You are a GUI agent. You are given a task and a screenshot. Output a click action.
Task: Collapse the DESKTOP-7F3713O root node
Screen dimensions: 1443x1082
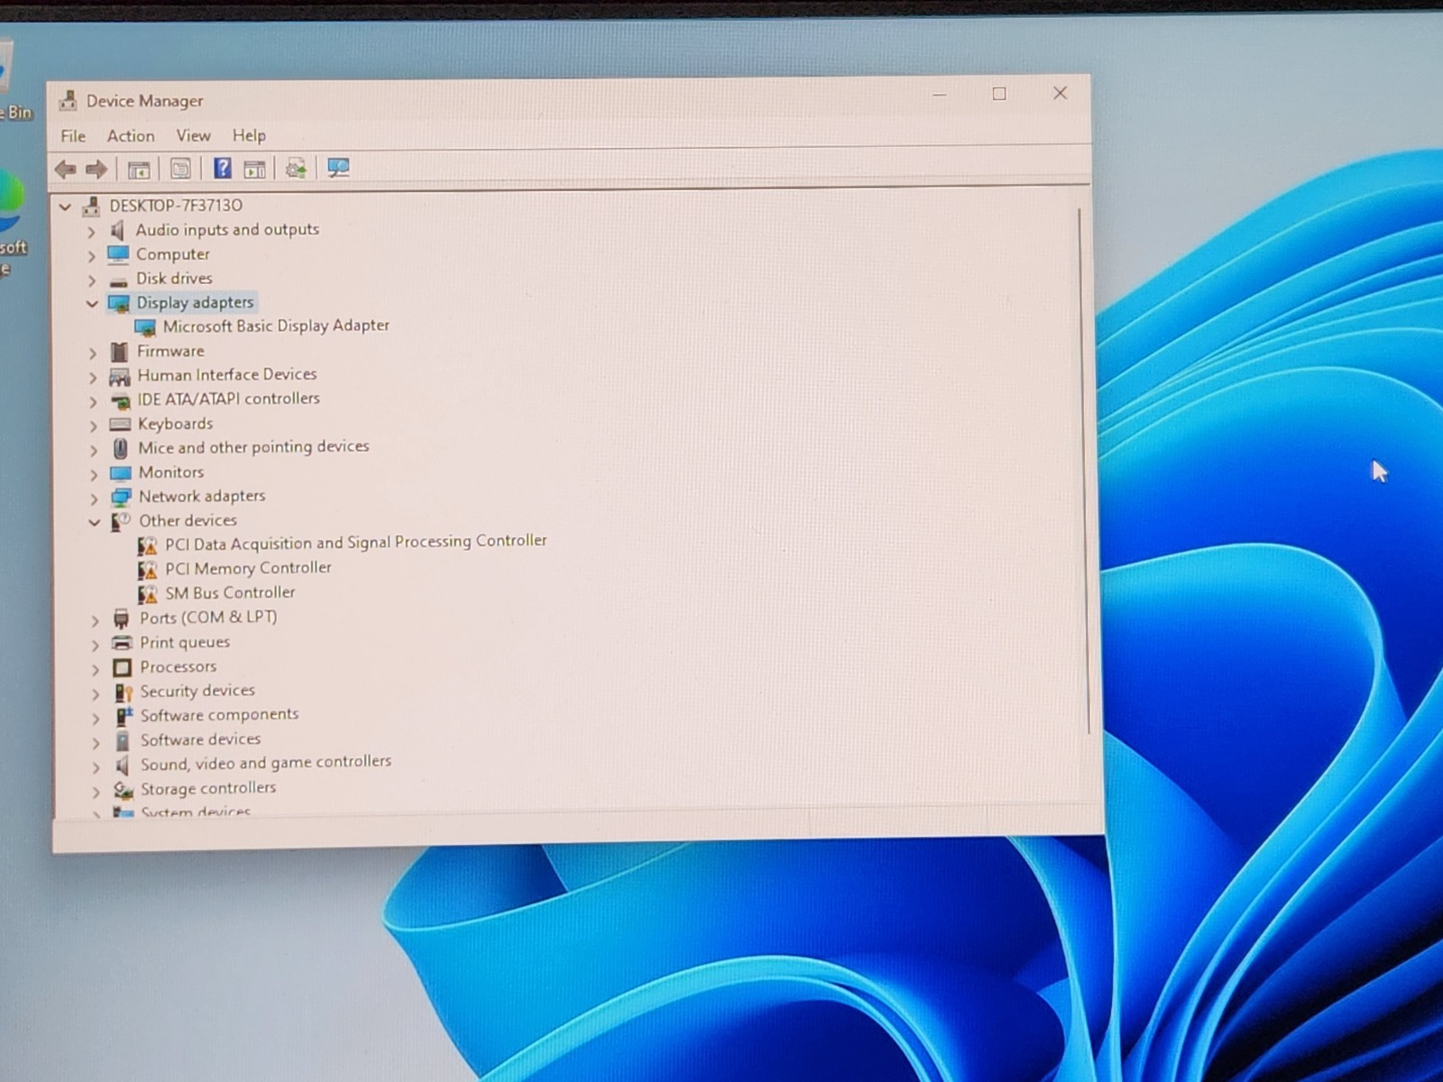(x=65, y=206)
